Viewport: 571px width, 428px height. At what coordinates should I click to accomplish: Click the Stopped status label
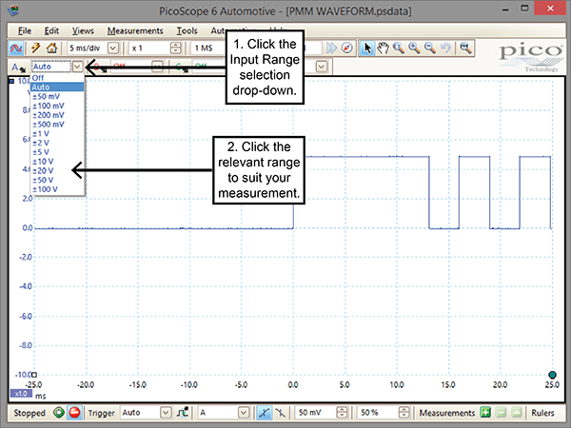pyautogui.click(x=30, y=413)
